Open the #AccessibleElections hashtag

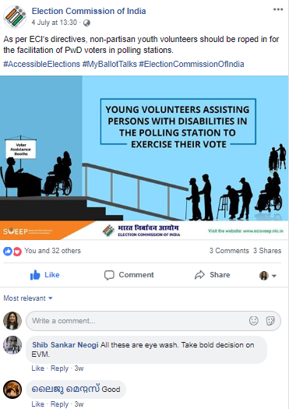[42, 64]
